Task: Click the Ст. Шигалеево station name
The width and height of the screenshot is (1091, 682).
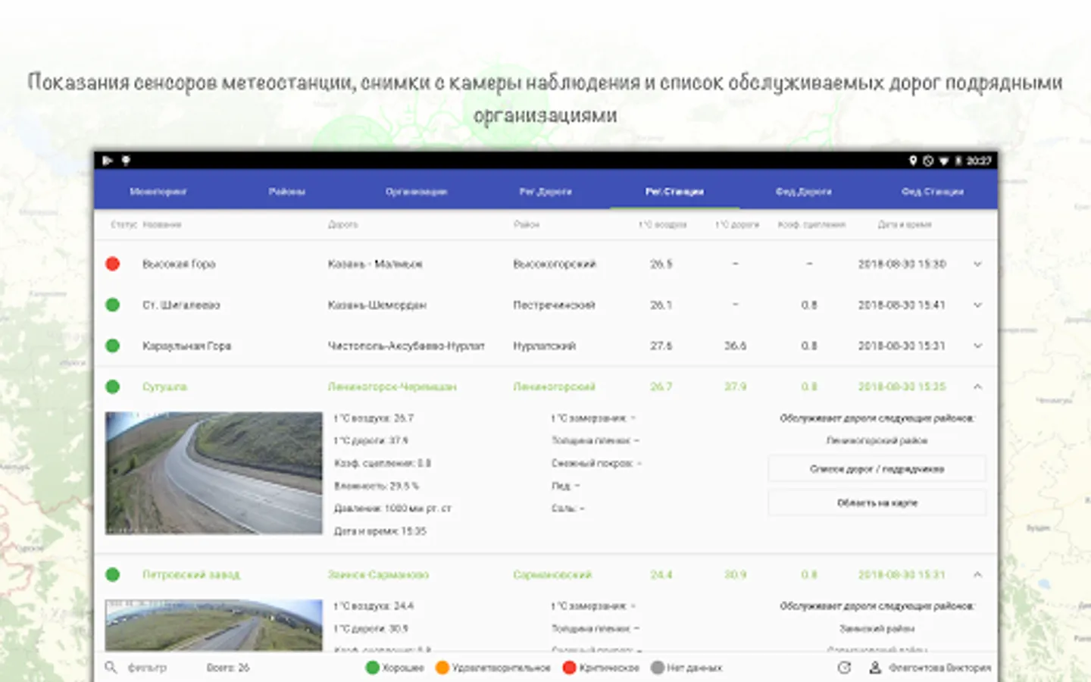Action: 181,305
